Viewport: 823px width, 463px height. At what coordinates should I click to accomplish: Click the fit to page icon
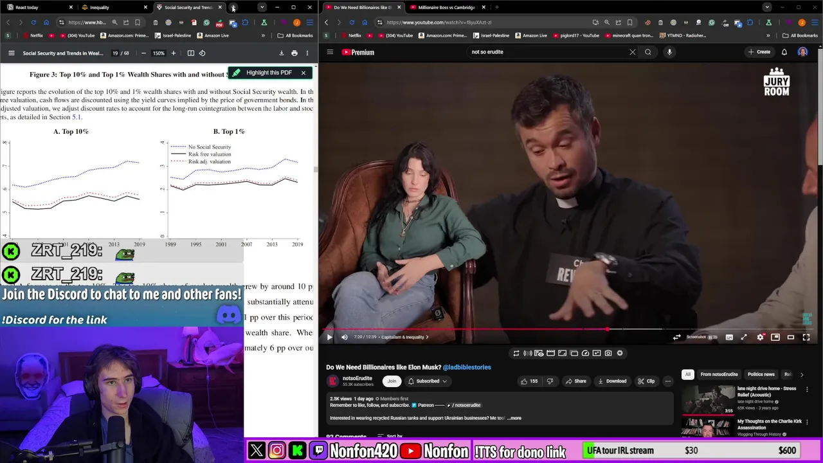[x=191, y=53]
